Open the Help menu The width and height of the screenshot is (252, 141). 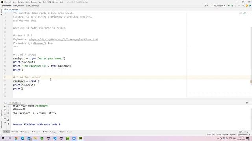(x=61, y=2)
